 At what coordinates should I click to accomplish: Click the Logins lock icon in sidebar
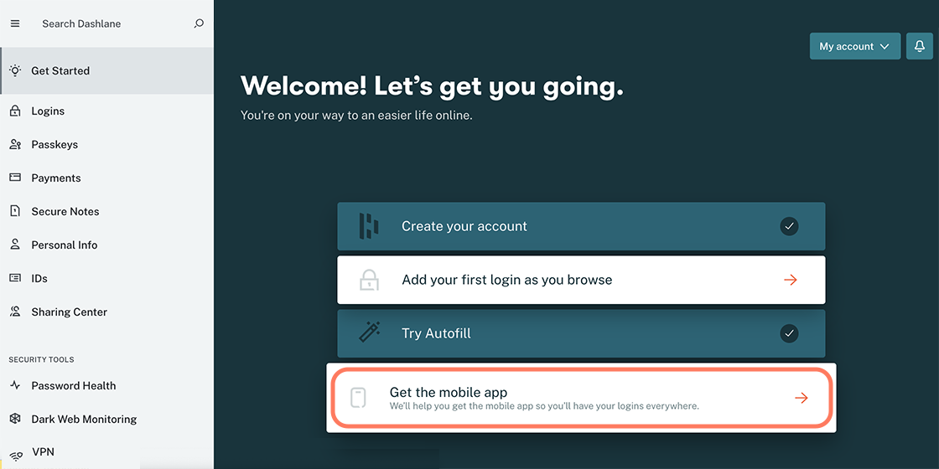15,111
